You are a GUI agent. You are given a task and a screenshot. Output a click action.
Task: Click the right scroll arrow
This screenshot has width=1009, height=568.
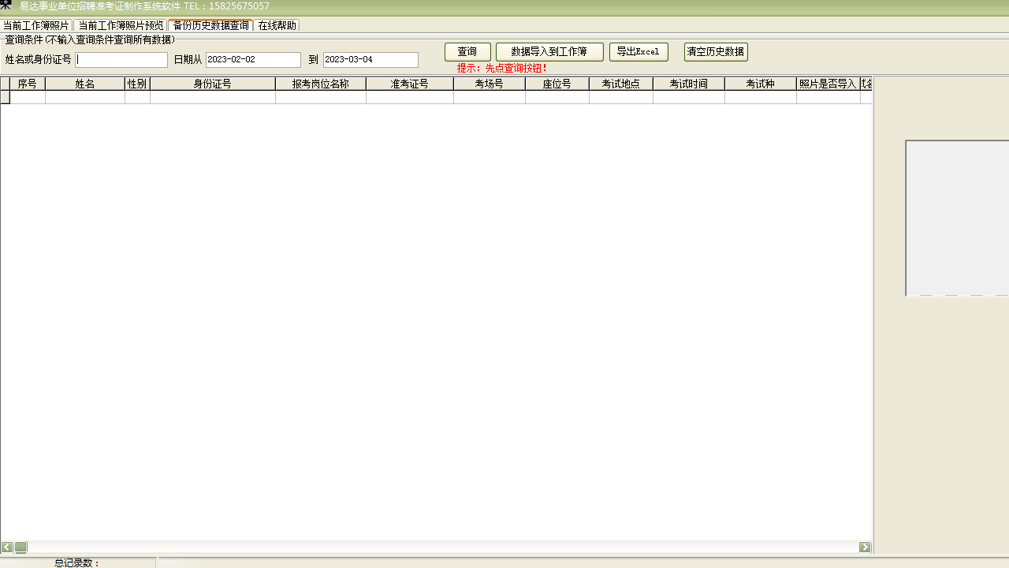865,547
